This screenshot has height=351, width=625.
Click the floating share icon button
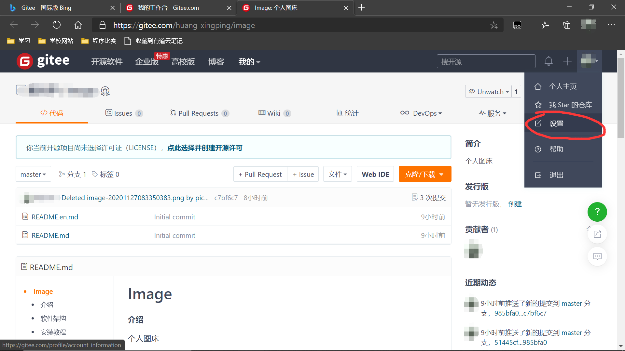597,234
